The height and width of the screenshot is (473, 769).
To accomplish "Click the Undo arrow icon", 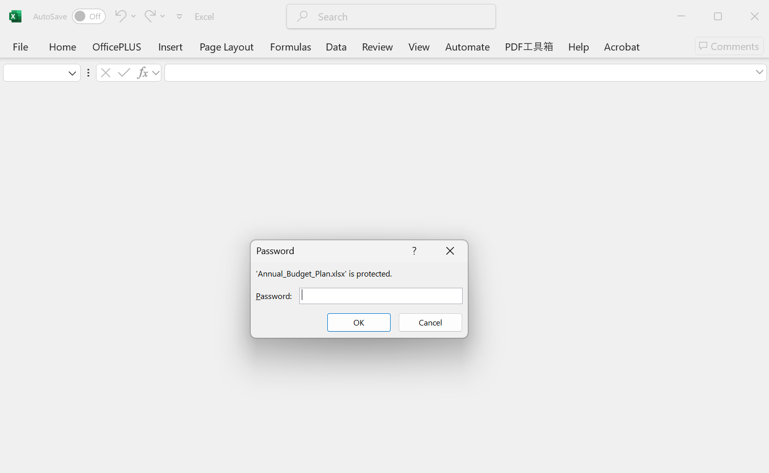I will (121, 16).
